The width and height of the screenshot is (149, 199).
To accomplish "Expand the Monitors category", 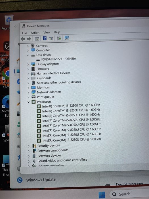I will pyautogui.click(x=28, y=88).
